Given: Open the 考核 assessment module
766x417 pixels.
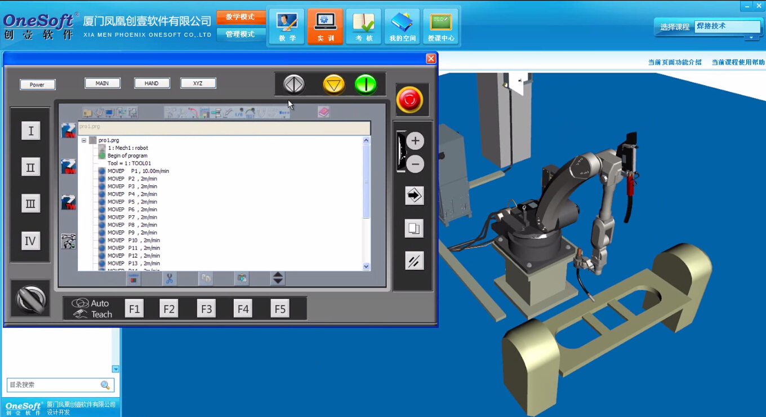Looking at the screenshot, I should 363,26.
